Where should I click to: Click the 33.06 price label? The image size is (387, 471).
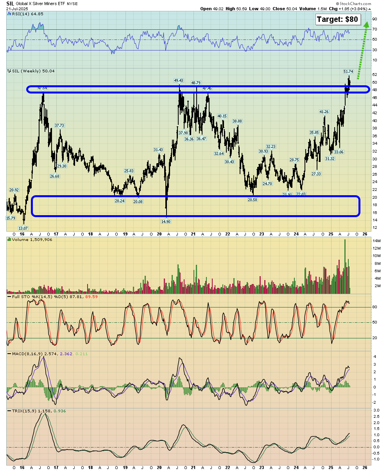pos(339,152)
